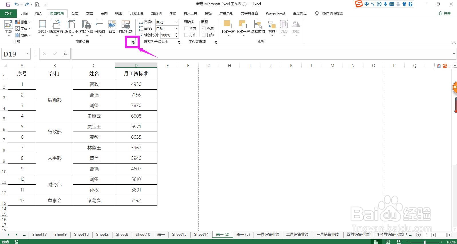Open Scale to Fit dialog launcher
Image resolution: width=457 pixels, height=244 pixels.
pyautogui.click(x=179, y=43)
